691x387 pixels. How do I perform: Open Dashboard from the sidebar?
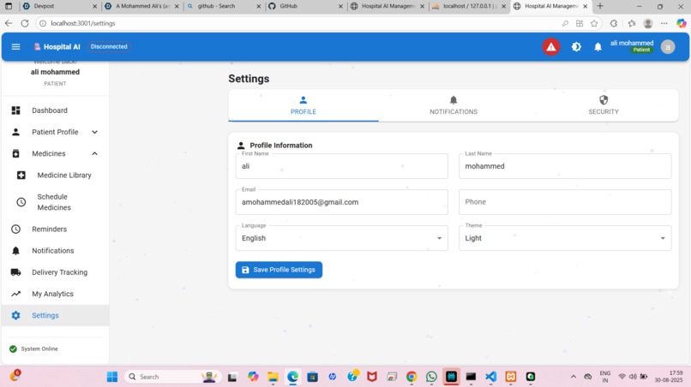point(55,110)
